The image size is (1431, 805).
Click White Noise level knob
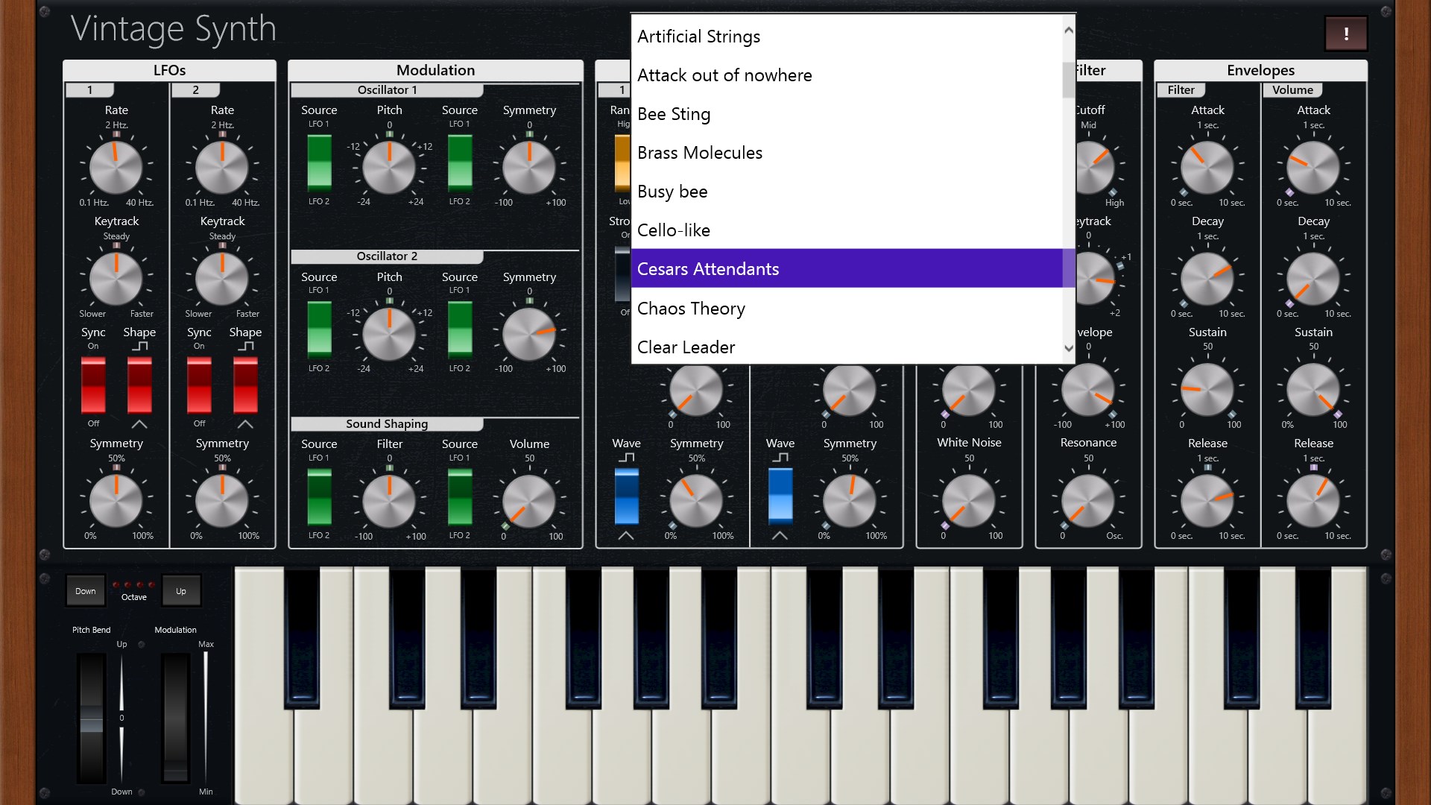(969, 500)
